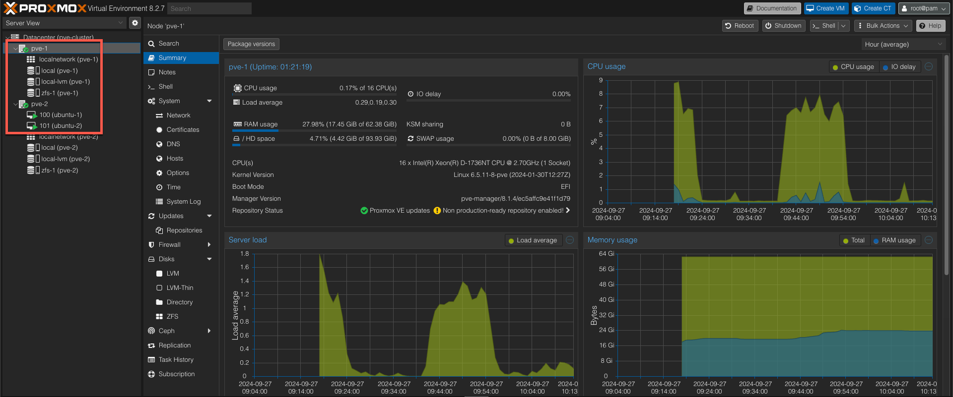Toggle Load average series in legend
Image resolution: width=953 pixels, height=397 pixels.
533,240
